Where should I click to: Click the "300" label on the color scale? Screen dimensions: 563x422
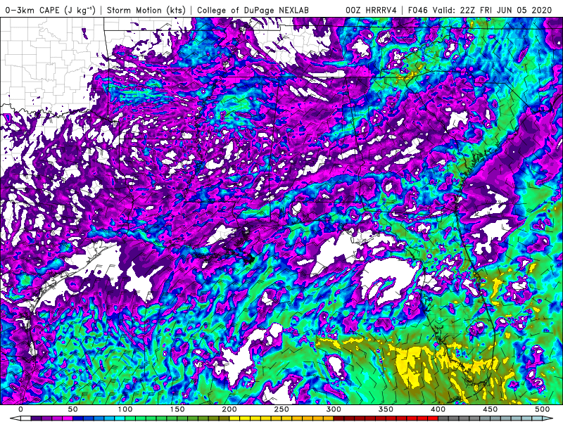pos(334,409)
